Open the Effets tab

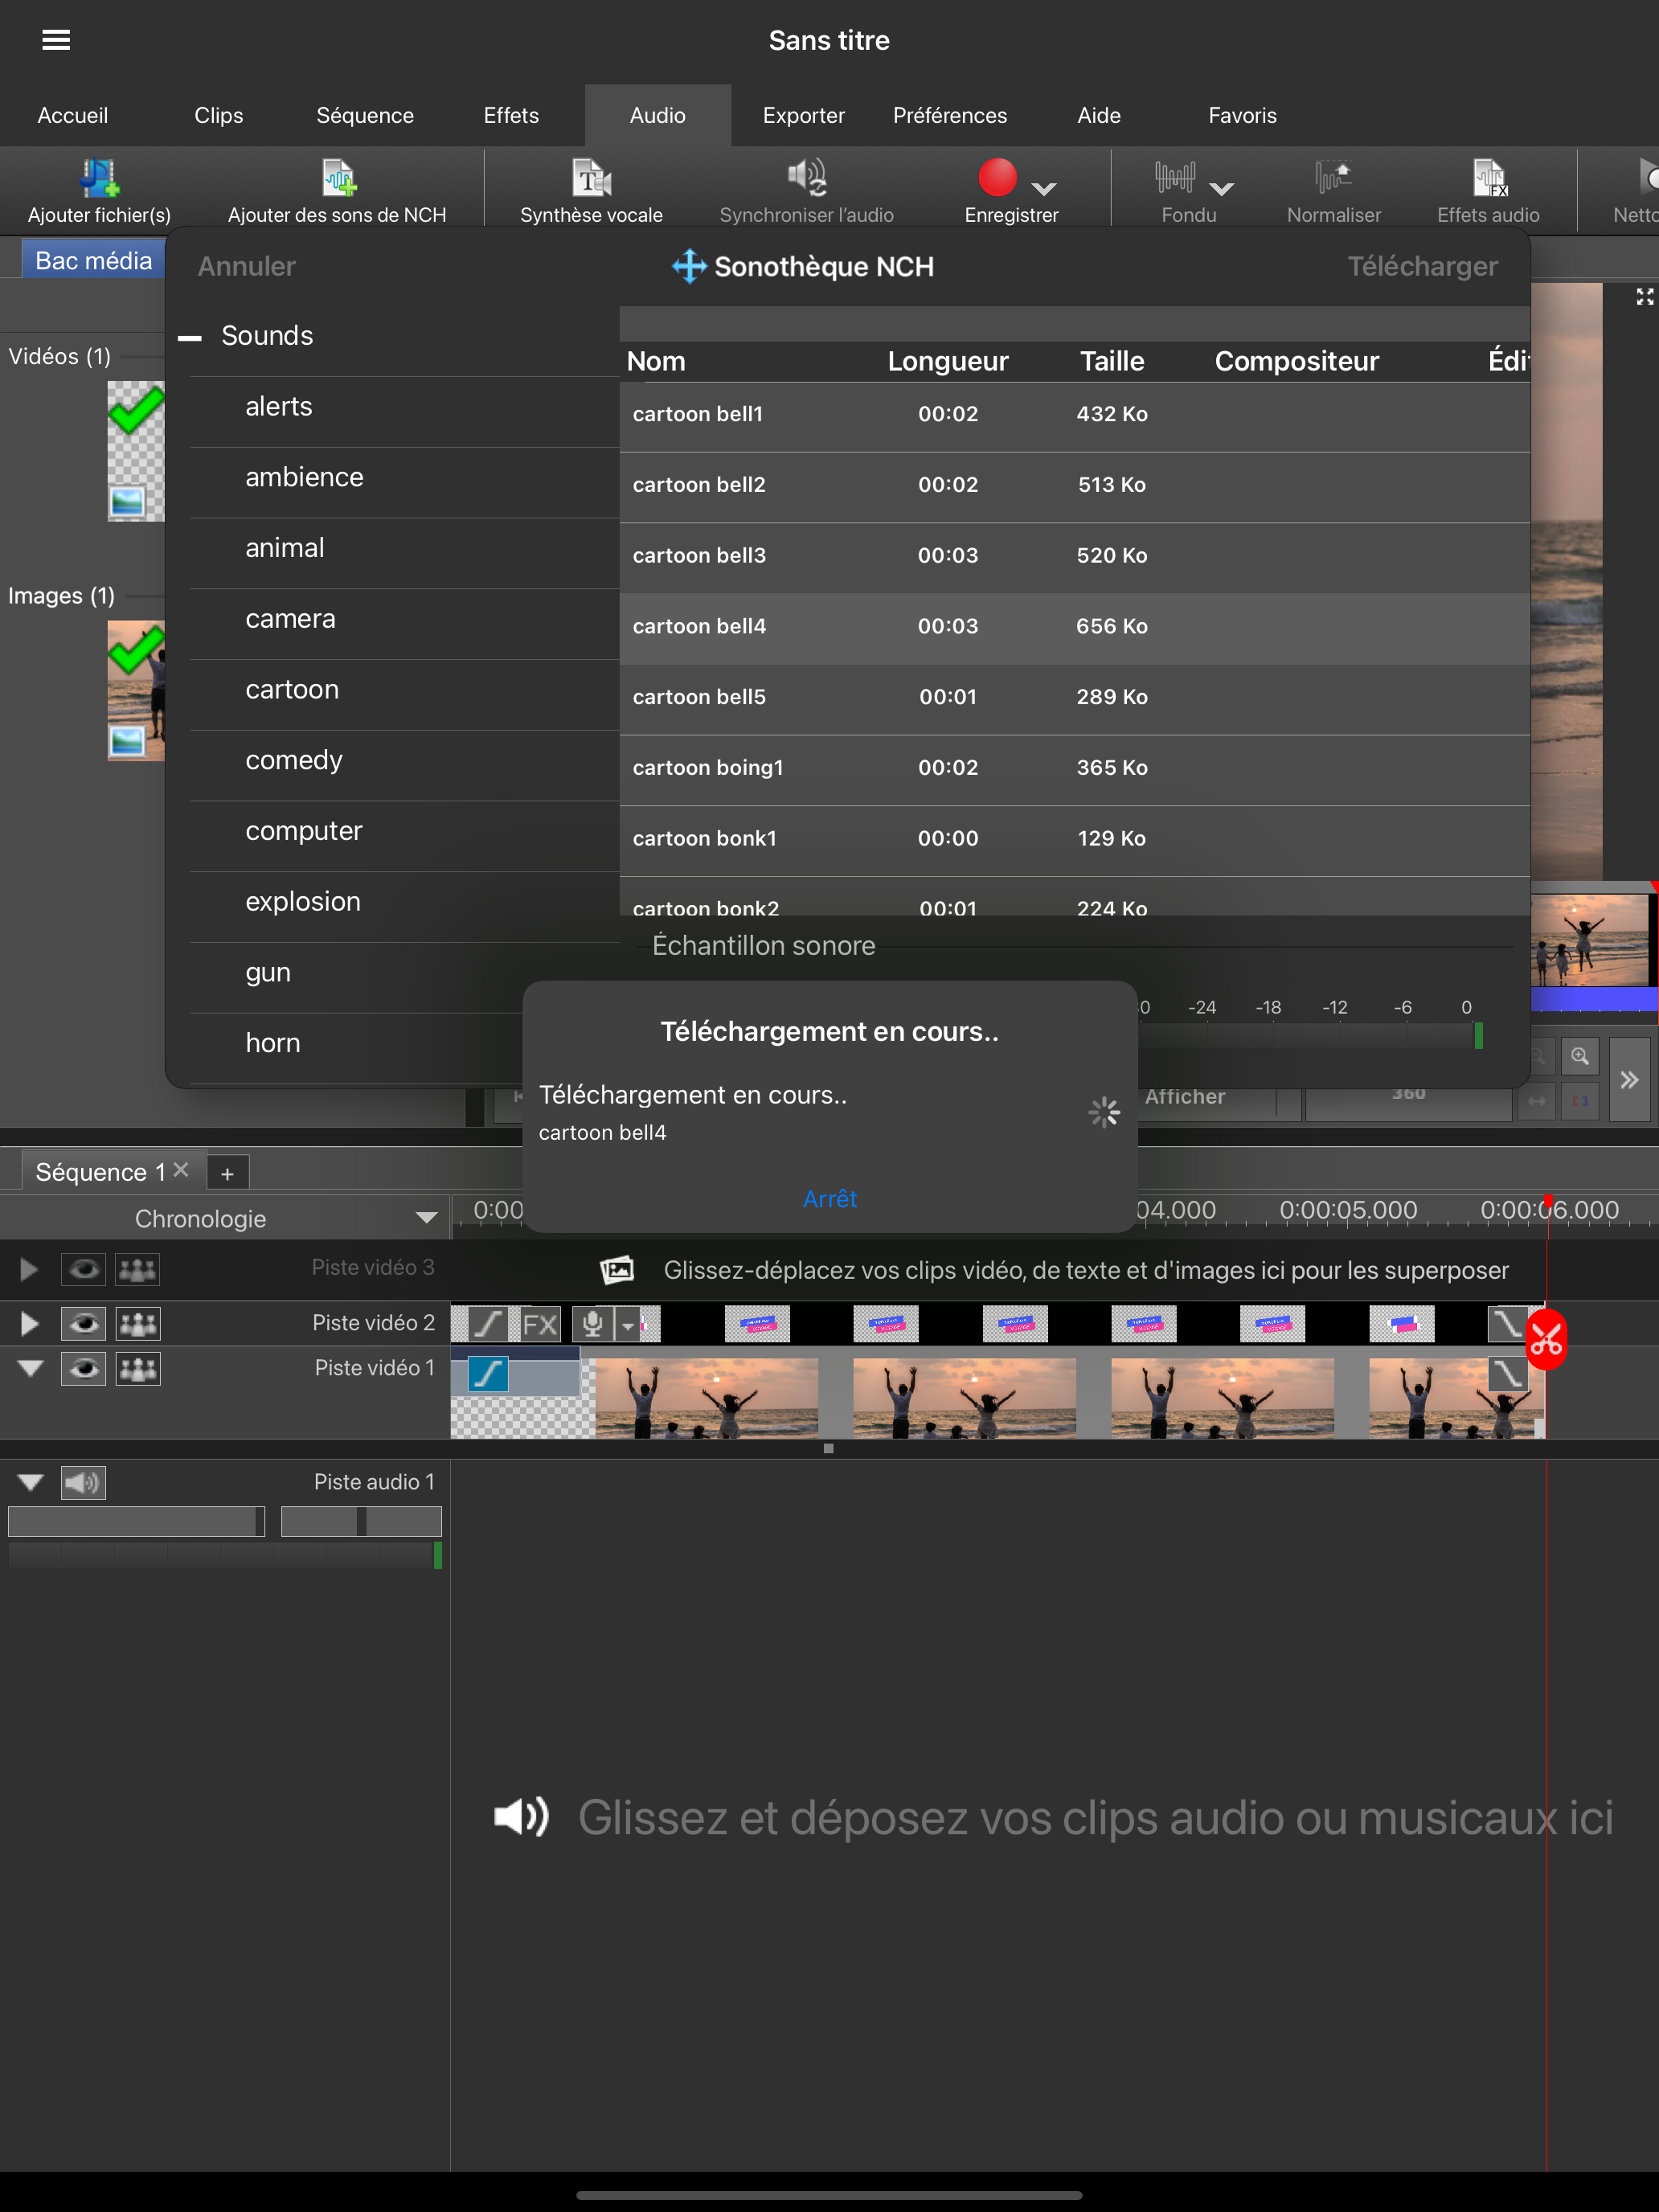[x=511, y=115]
